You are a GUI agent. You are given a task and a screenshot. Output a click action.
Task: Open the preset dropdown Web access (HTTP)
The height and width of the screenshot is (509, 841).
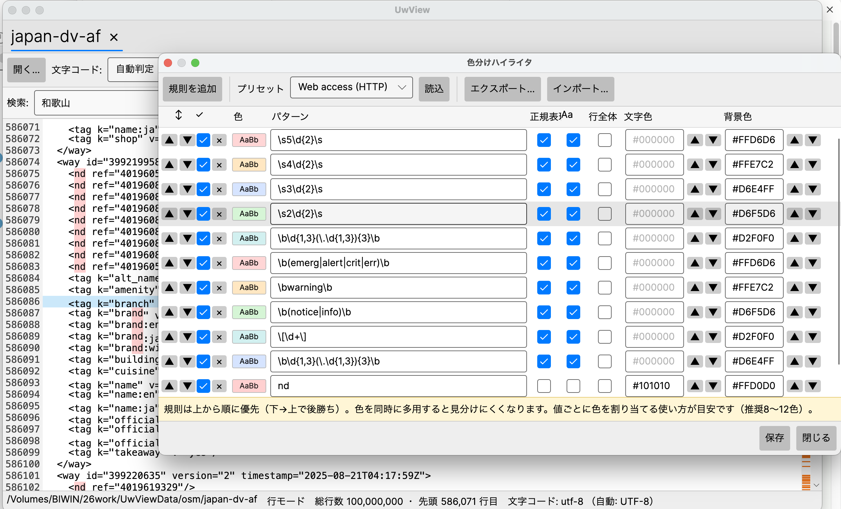coord(351,87)
